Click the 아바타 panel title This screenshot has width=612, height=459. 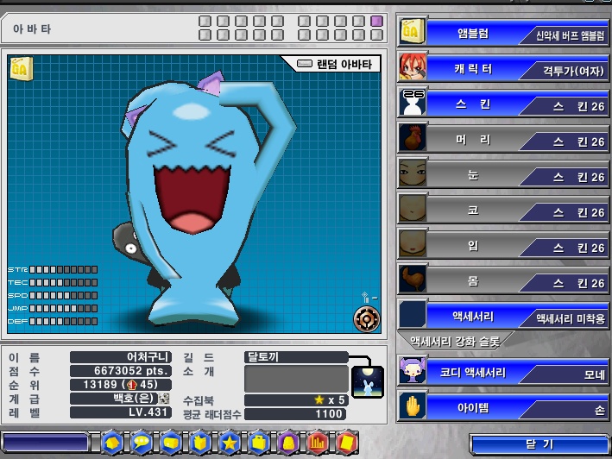[32, 28]
